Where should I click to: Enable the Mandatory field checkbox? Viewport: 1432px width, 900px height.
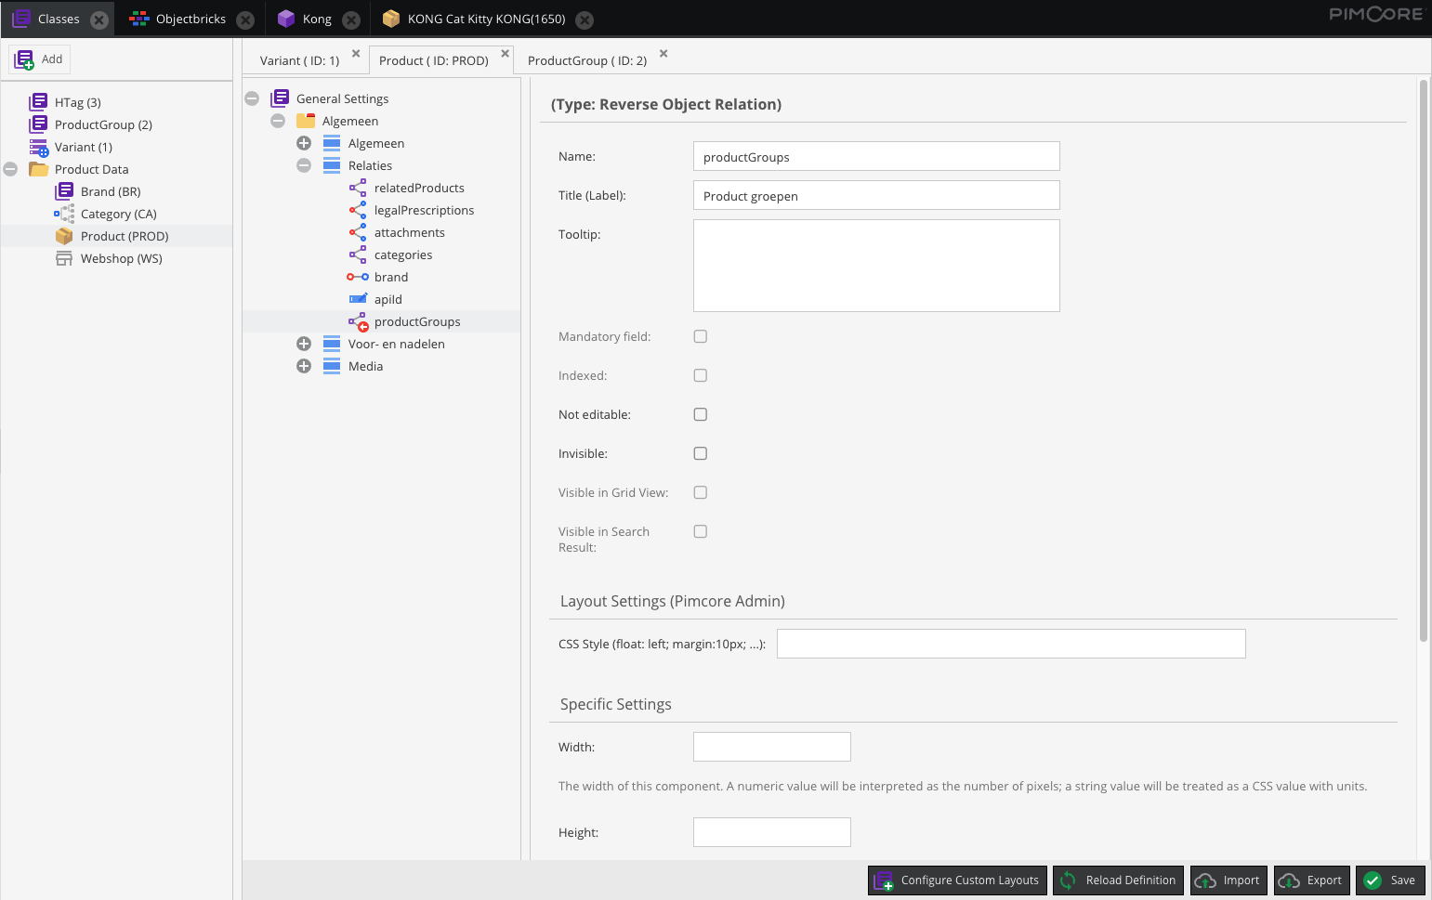700,336
